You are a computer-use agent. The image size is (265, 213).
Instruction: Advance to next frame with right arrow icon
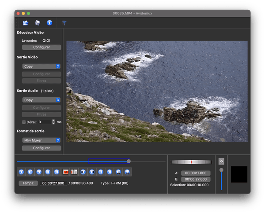click(39, 172)
